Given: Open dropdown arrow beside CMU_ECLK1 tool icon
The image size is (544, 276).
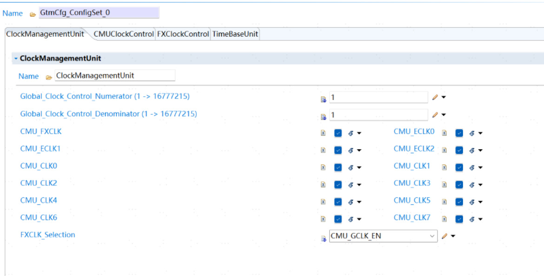Looking at the screenshot, I should pos(359,151).
